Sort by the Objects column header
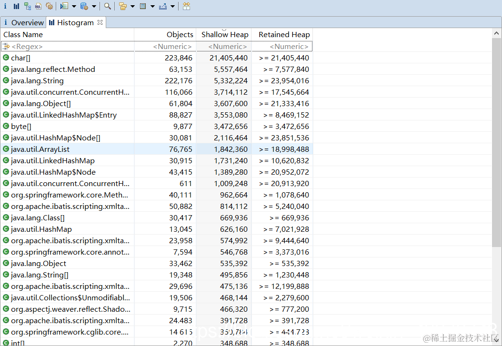 click(165, 35)
